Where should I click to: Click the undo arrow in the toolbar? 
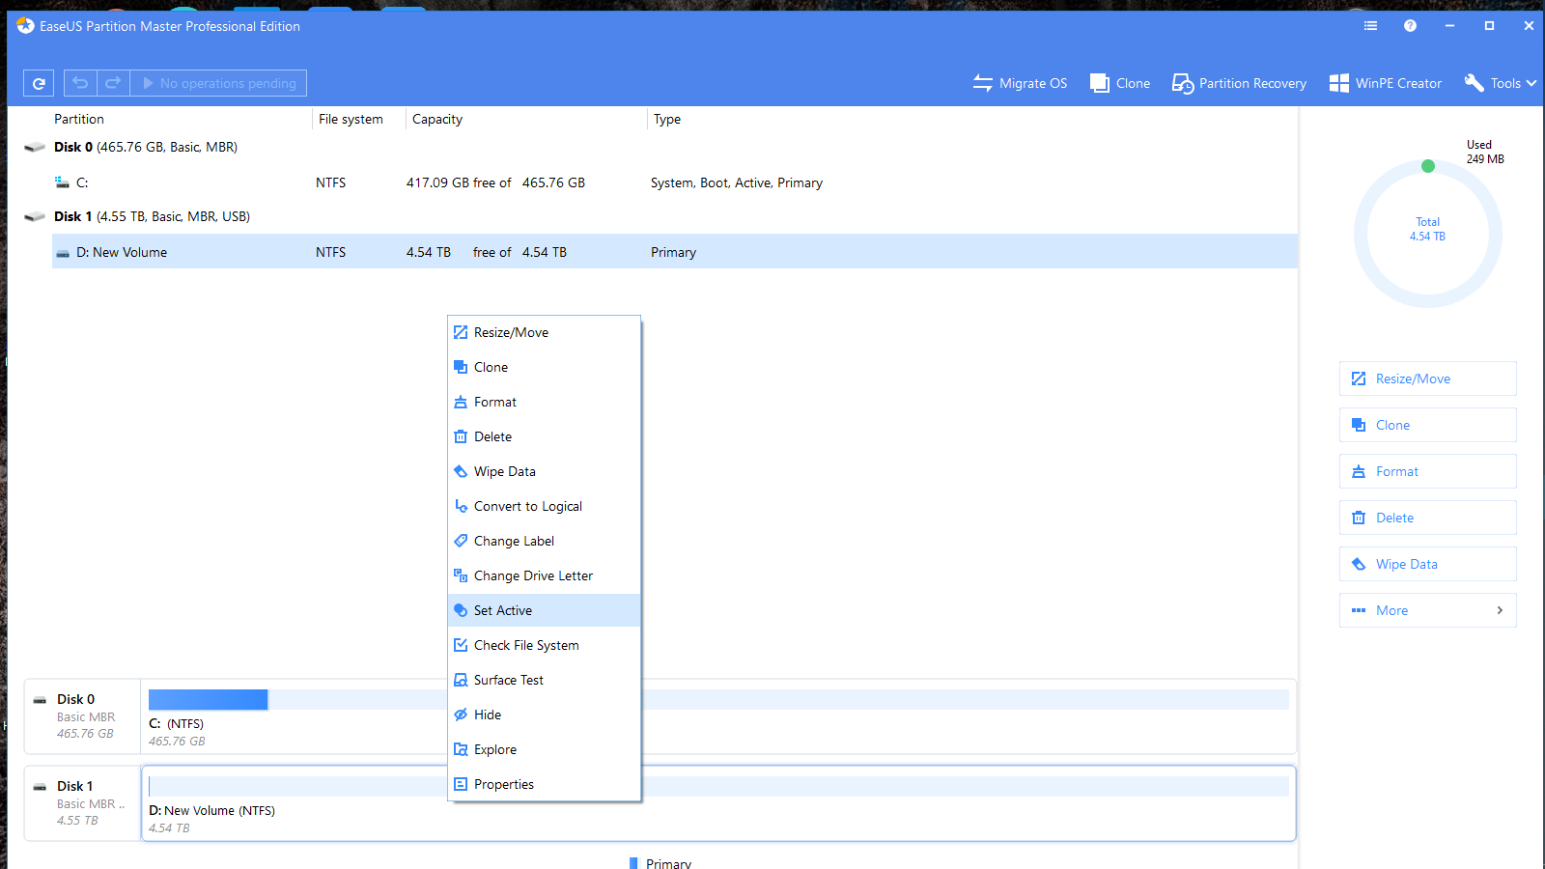[x=80, y=83]
